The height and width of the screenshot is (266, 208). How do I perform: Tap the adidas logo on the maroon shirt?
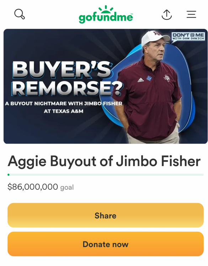coord(140,80)
